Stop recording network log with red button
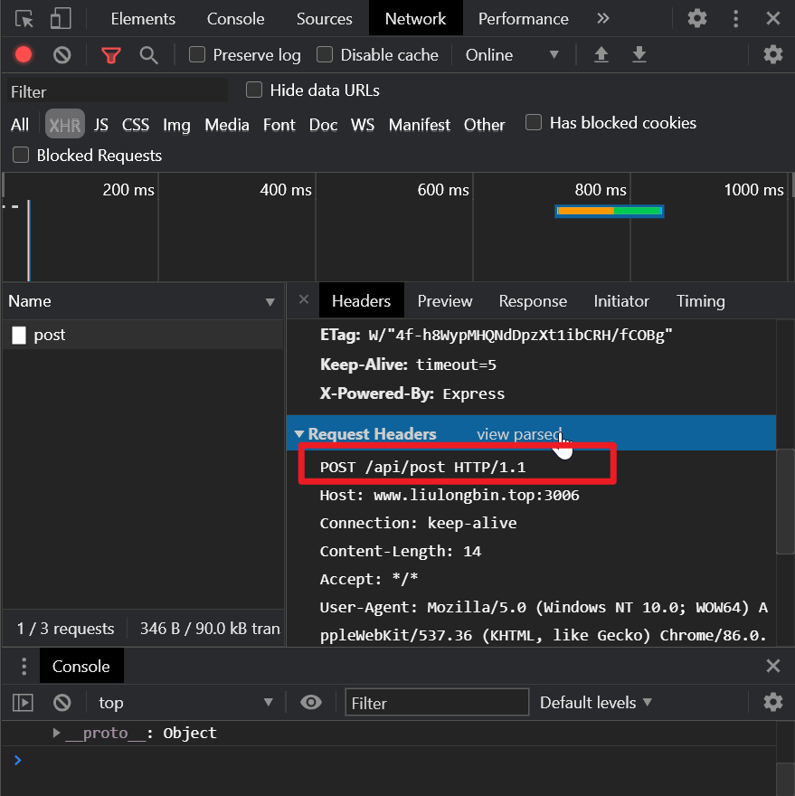The height and width of the screenshot is (796, 795). click(x=24, y=55)
